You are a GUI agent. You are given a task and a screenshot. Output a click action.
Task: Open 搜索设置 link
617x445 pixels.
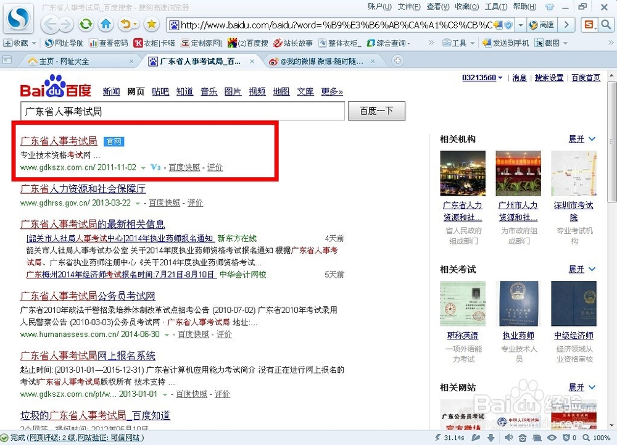[x=549, y=78]
